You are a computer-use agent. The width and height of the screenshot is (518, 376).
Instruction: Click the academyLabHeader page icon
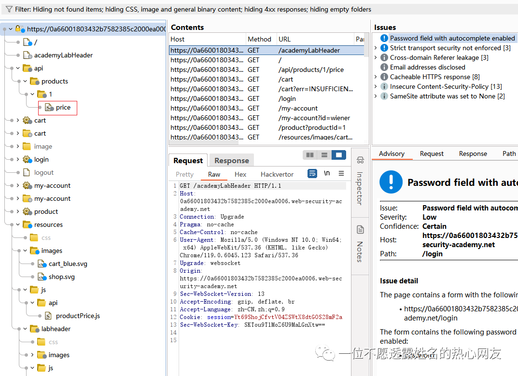click(x=28, y=55)
